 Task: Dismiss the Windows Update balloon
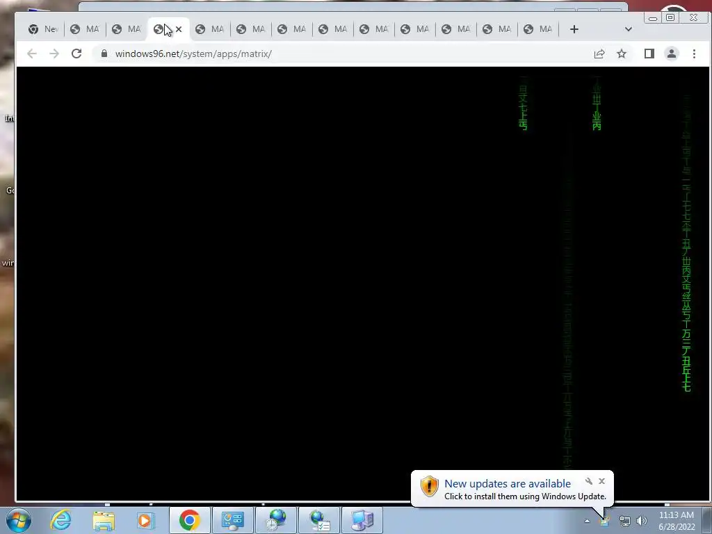tap(601, 481)
